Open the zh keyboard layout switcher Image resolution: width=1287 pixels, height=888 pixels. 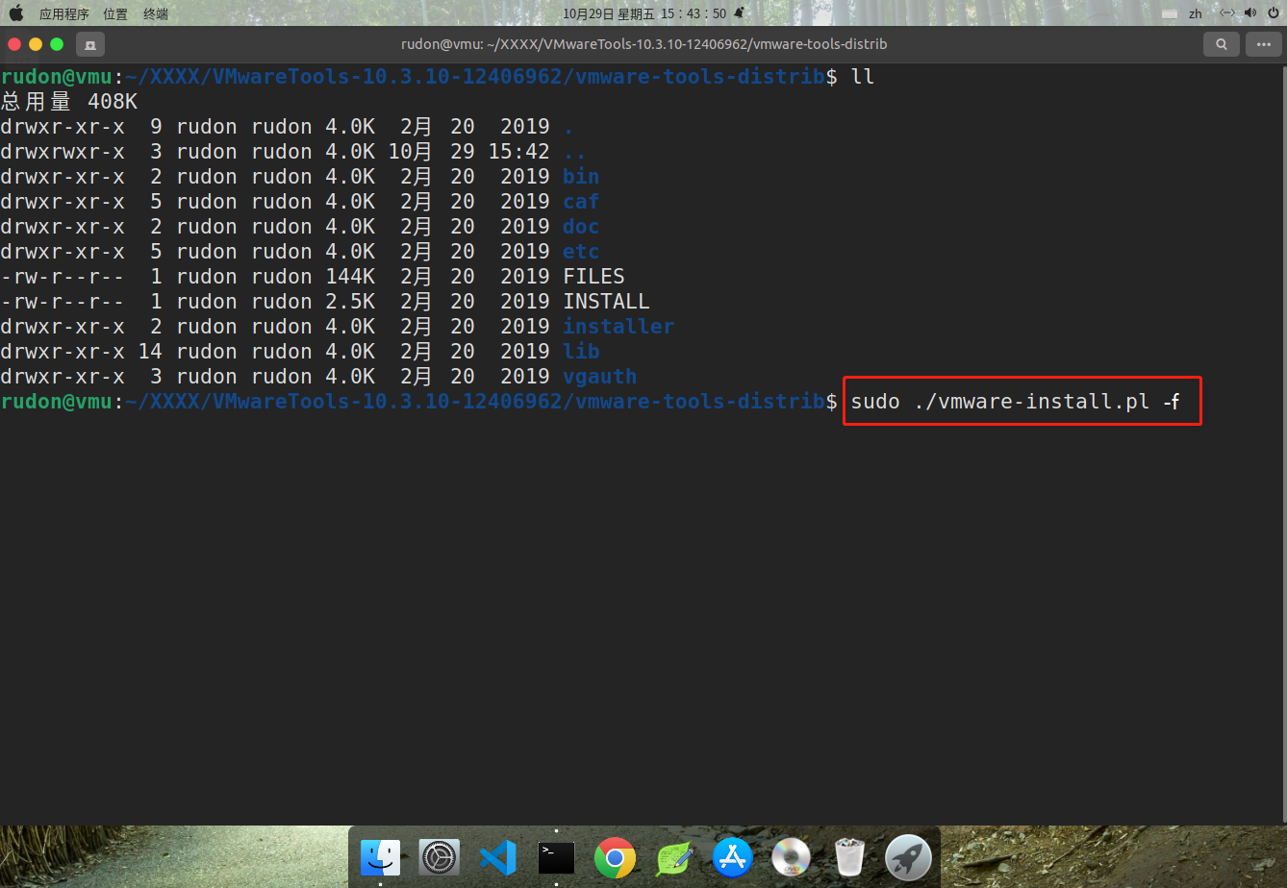point(1194,13)
